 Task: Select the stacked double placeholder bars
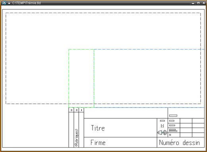coord(173,131)
